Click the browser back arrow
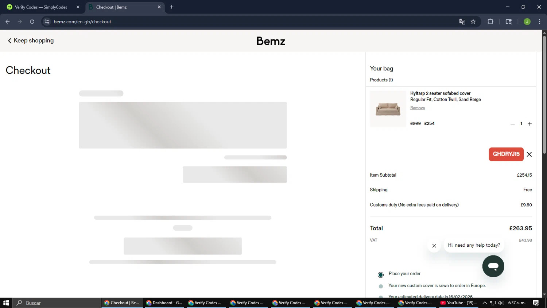Screen dimensions: 547x308 click(x=8, y=22)
